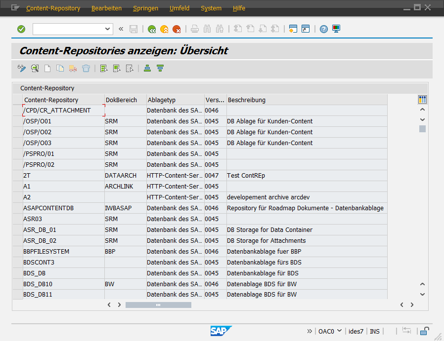Click the green Enter checkmark icon
The image size is (444, 341).
[21, 29]
